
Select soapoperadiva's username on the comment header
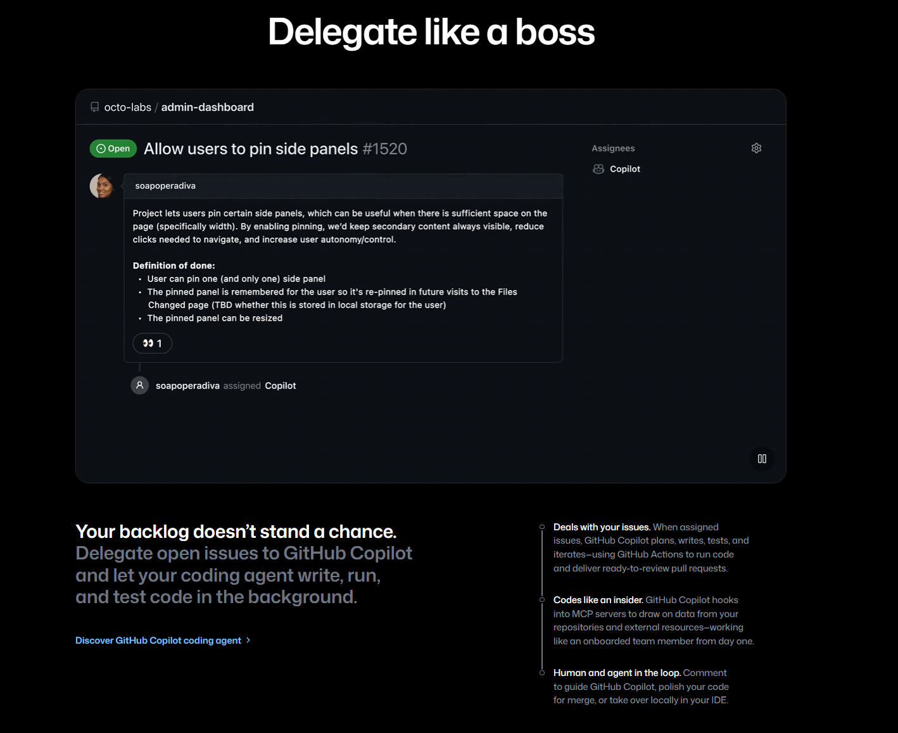pyautogui.click(x=165, y=186)
